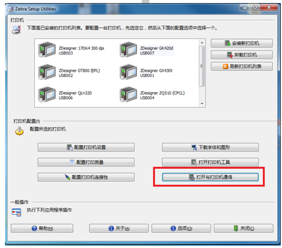Select the ZDesigner GK420d printer icon
Viewport: 282px width, 248px height.
click(x=128, y=49)
